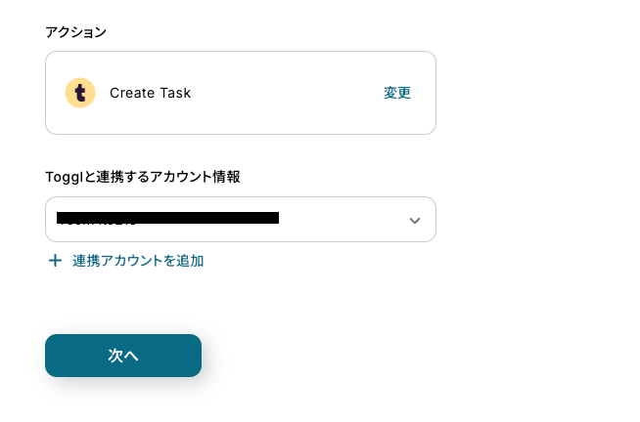Click the plus icon to add account
The height and width of the screenshot is (422, 640).
coord(55,261)
